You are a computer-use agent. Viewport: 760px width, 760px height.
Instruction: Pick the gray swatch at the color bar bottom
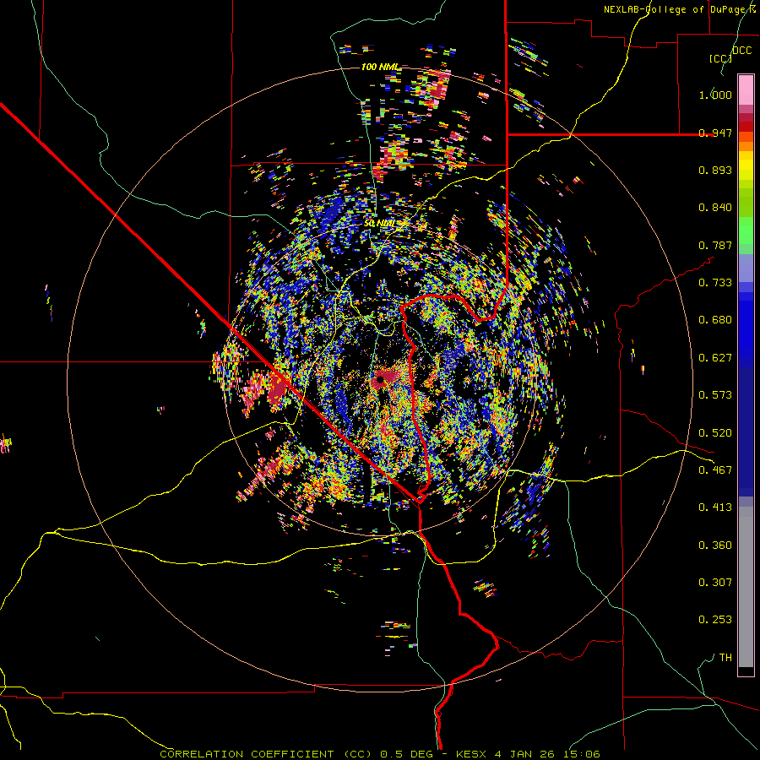click(746, 587)
